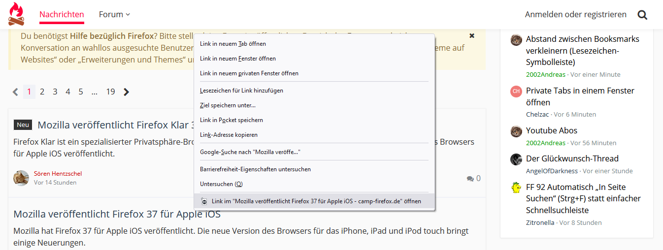Viewport: 663px width, 250px height.
Task: Open thread FF 92 Automatisch In Seite Suchen
Action: (583, 198)
